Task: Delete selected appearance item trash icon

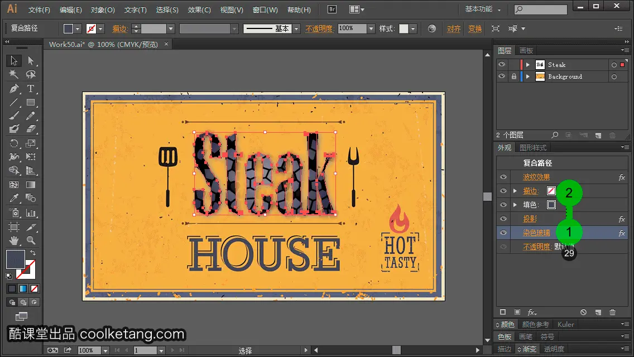Action: (x=613, y=312)
